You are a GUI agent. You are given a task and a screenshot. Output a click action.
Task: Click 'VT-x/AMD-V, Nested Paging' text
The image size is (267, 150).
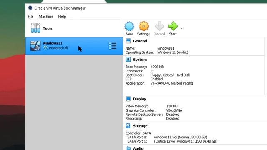tap(171, 83)
